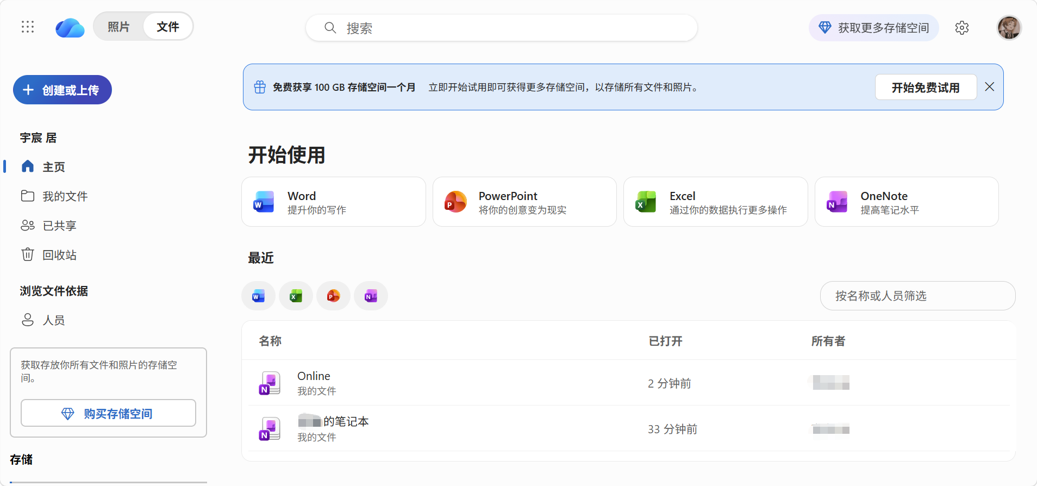Filter recent files by Excel
1037x486 pixels.
click(x=296, y=296)
